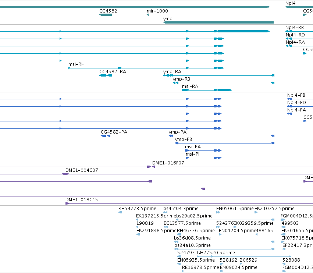313x273 pixels.
Task: Open the DME1-018C15 feature label
Action: 81,200
